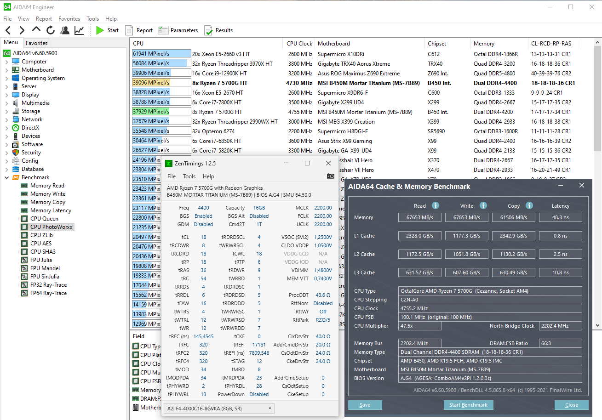Click the user silhouette icon in the toolbar
This screenshot has height=420, width=602.
(x=65, y=30)
